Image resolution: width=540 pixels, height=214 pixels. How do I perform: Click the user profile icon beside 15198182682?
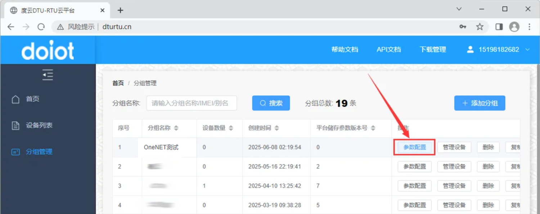[x=470, y=49]
